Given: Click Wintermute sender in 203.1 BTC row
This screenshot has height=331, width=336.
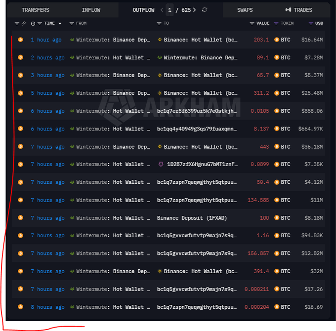Looking at the screenshot, I should [113, 40].
